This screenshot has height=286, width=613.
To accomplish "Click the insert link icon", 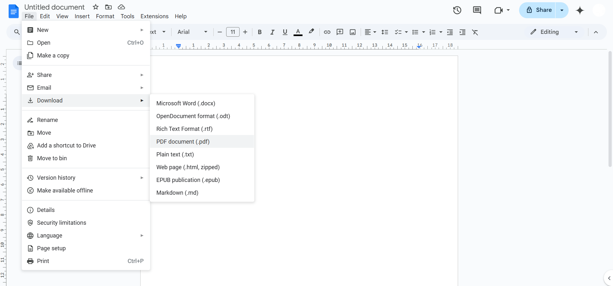I will pos(327,32).
